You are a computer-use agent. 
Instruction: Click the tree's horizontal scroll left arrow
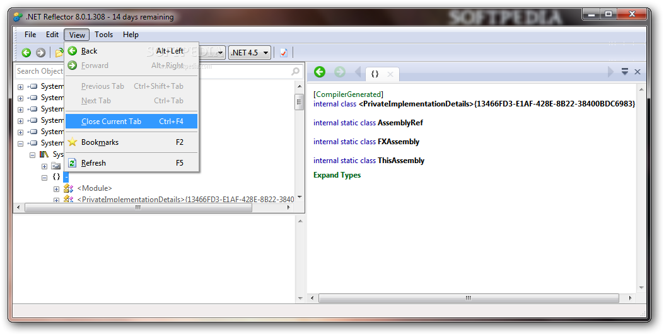pos(18,208)
